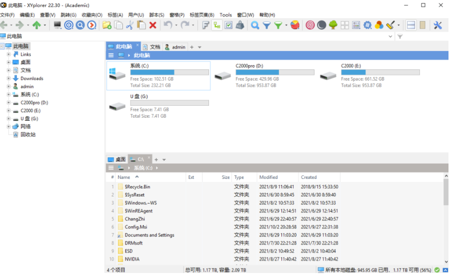Screen dimensions: 452x277
Task: Expand the Downloads tree node
Action: coord(8,78)
